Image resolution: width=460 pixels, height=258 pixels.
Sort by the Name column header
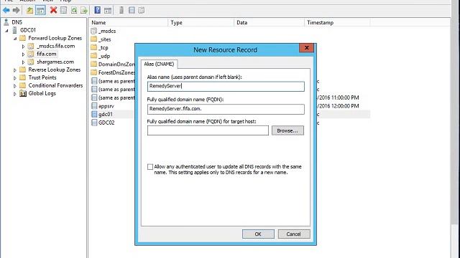pyautogui.click(x=129, y=22)
